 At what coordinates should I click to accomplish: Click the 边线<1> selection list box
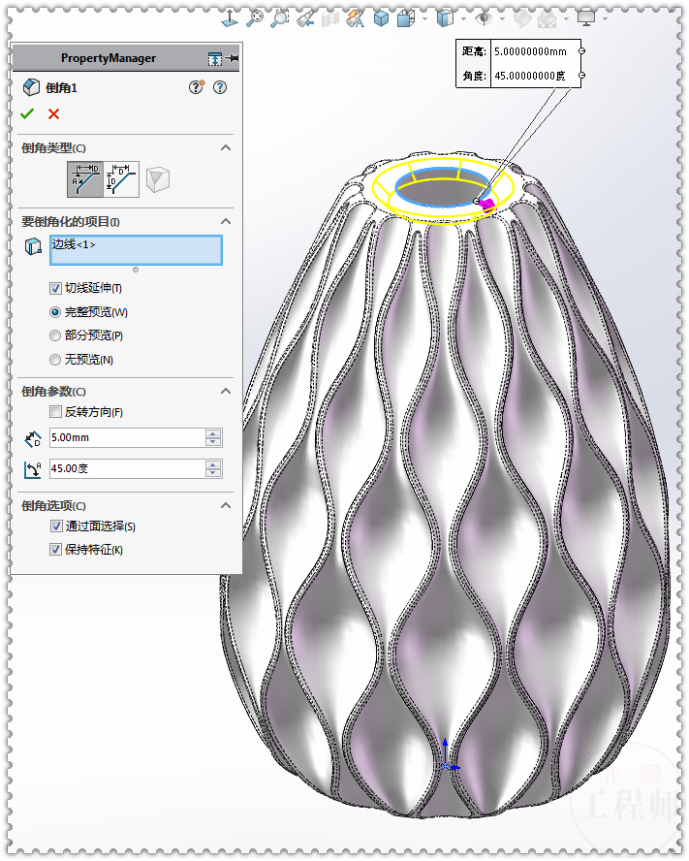coord(137,250)
